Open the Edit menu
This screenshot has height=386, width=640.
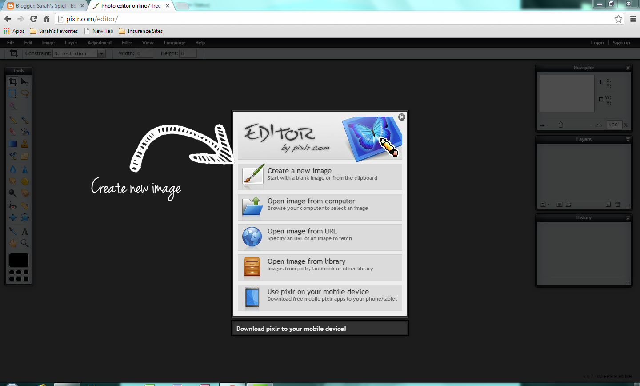[x=28, y=43]
